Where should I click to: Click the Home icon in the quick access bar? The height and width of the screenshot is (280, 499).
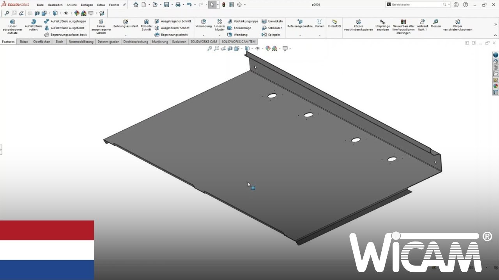136,5
